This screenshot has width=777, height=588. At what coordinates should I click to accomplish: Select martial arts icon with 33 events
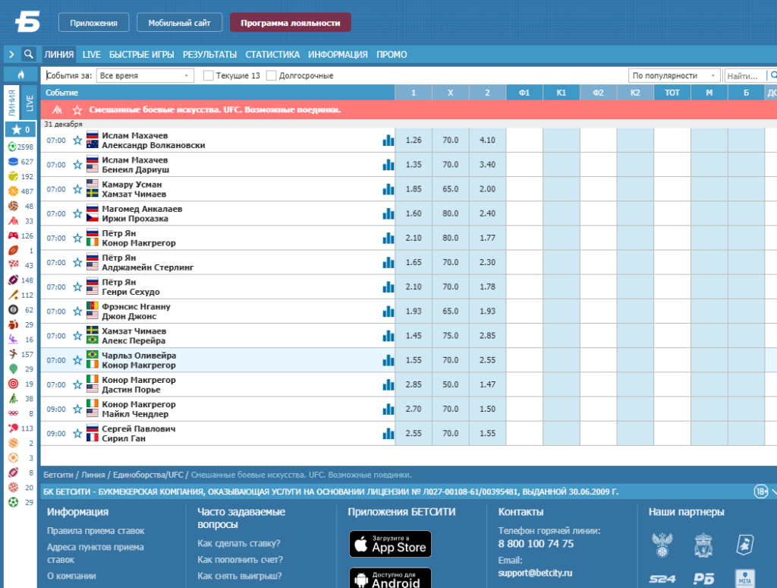pyautogui.click(x=13, y=221)
